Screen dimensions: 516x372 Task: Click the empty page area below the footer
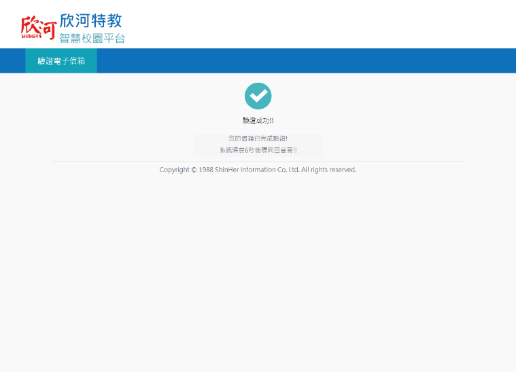[x=258, y=272]
